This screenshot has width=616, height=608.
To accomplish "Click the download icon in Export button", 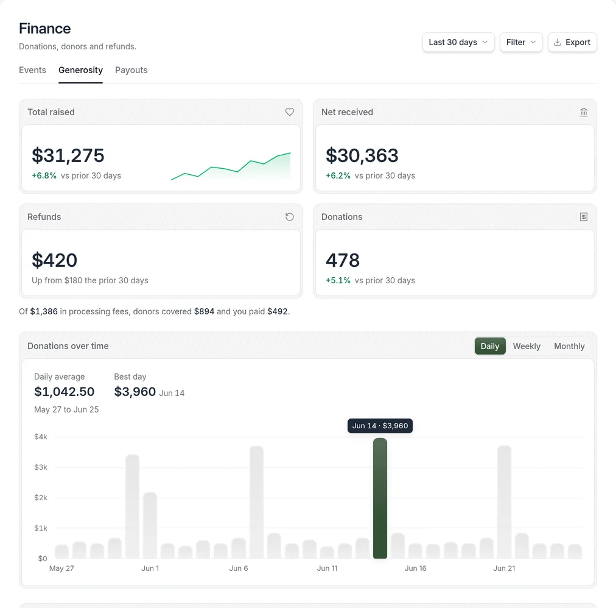I will click(x=558, y=42).
